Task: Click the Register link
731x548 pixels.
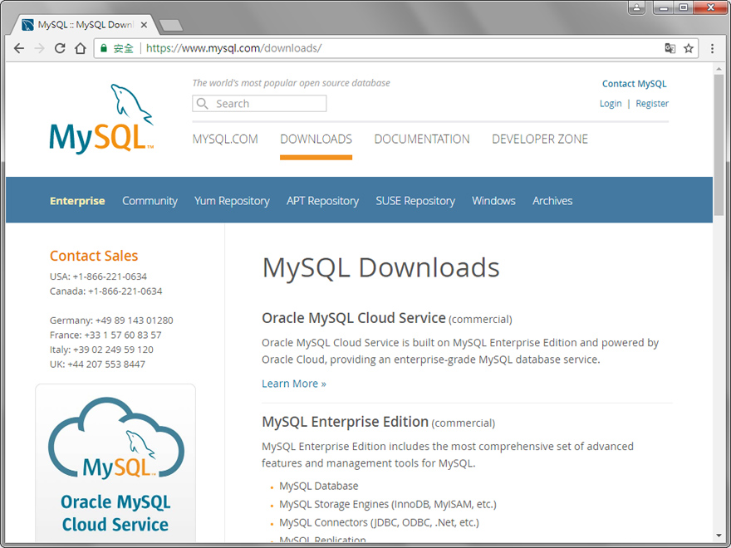Action: pyautogui.click(x=652, y=104)
